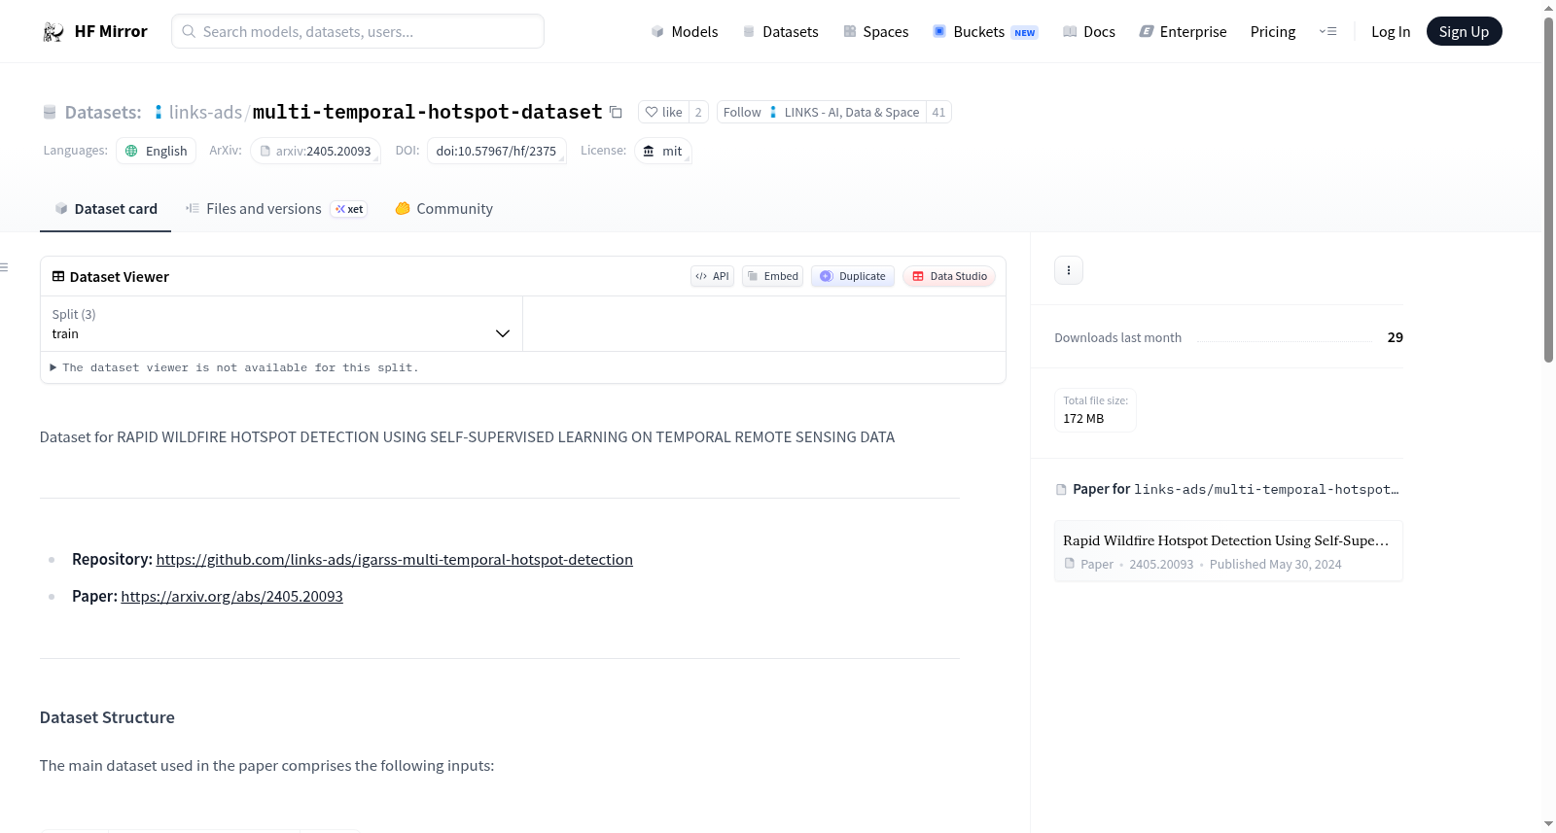Open the Models page
This screenshot has width=1556, height=833.
(x=685, y=32)
